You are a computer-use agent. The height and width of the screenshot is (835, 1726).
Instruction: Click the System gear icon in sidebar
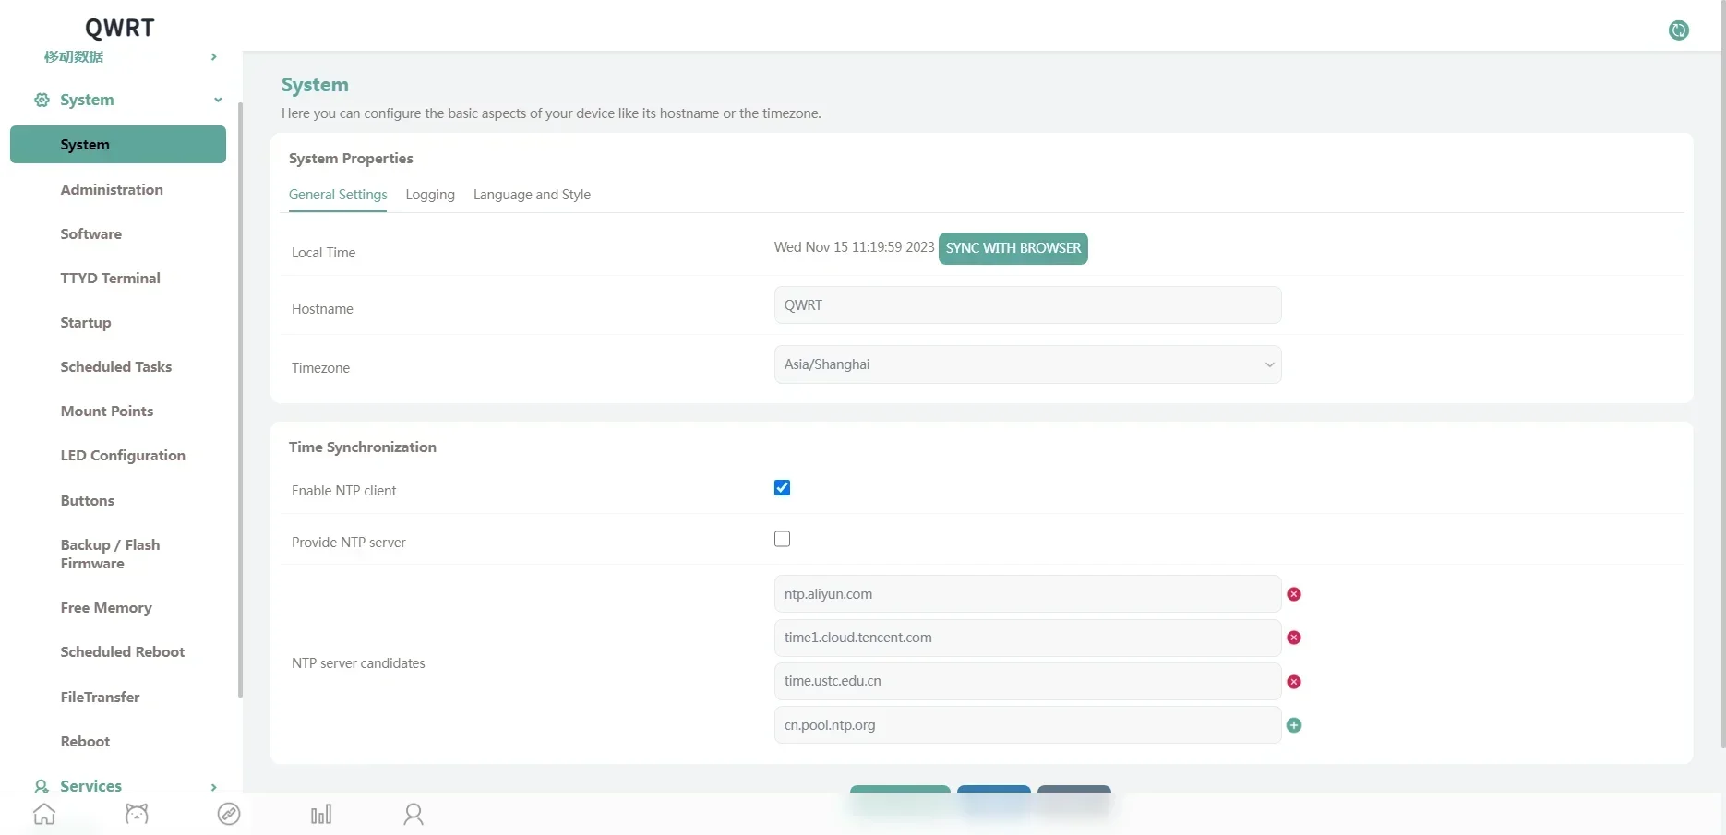point(42,100)
